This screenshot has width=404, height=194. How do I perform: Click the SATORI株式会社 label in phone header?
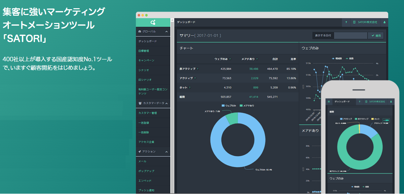pos(377,102)
